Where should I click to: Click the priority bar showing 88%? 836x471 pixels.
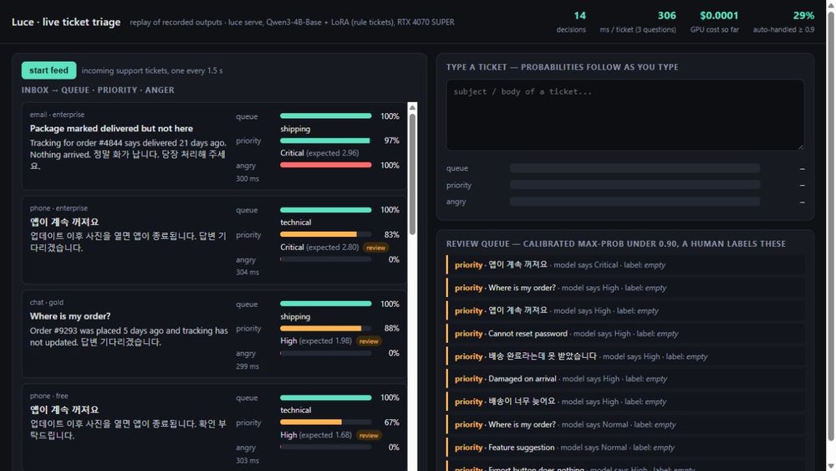coord(326,329)
